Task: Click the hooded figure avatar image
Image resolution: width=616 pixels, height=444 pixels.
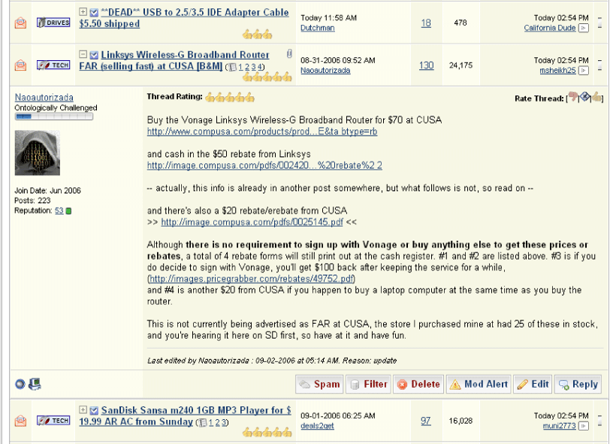Action: click(38, 153)
